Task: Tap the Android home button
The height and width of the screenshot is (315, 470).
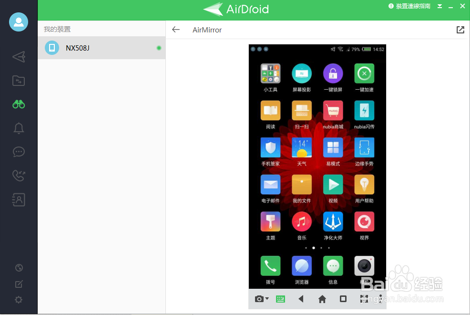Action: 322,299
